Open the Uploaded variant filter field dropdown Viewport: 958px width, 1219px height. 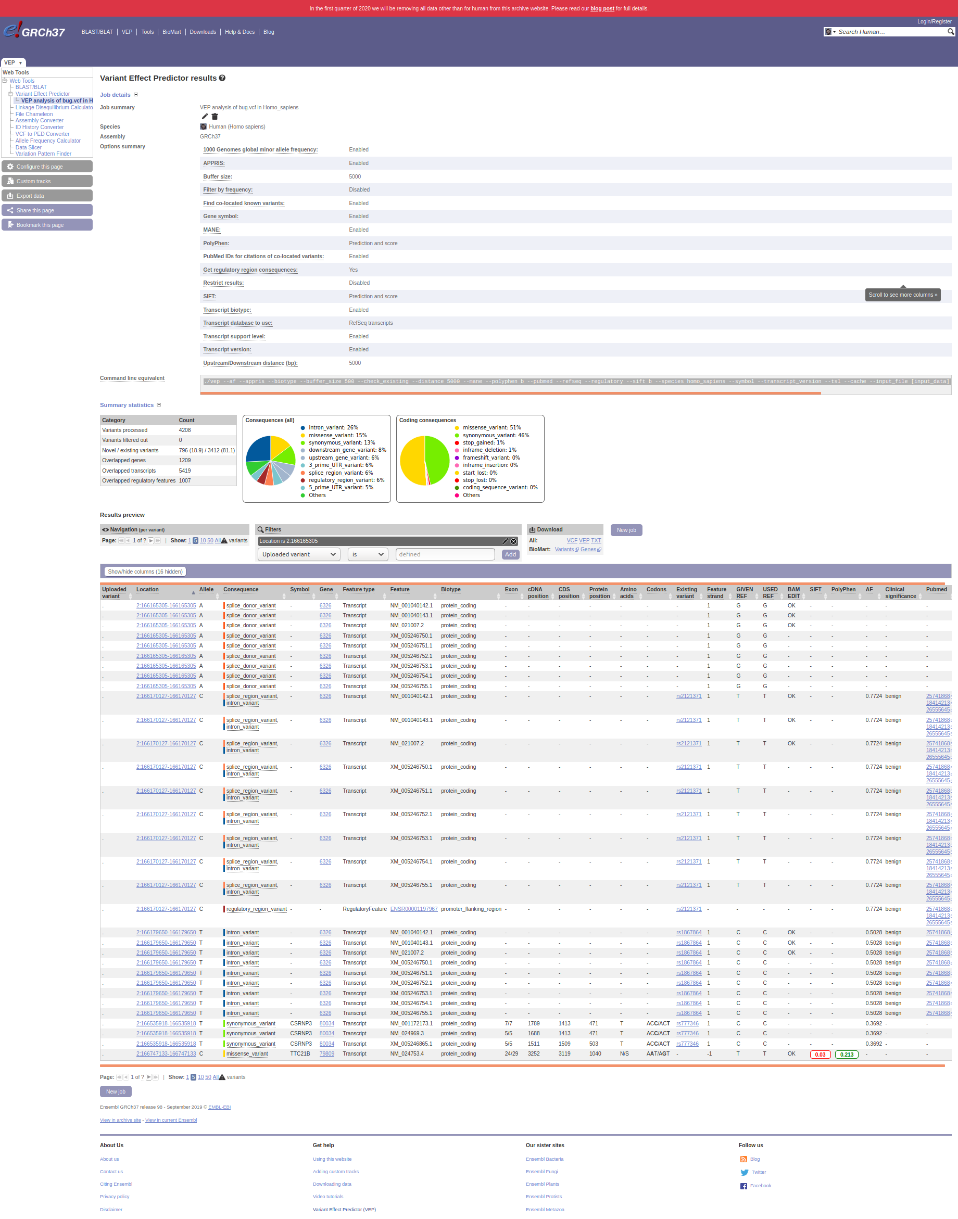pyautogui.click(x=299, y=554)
